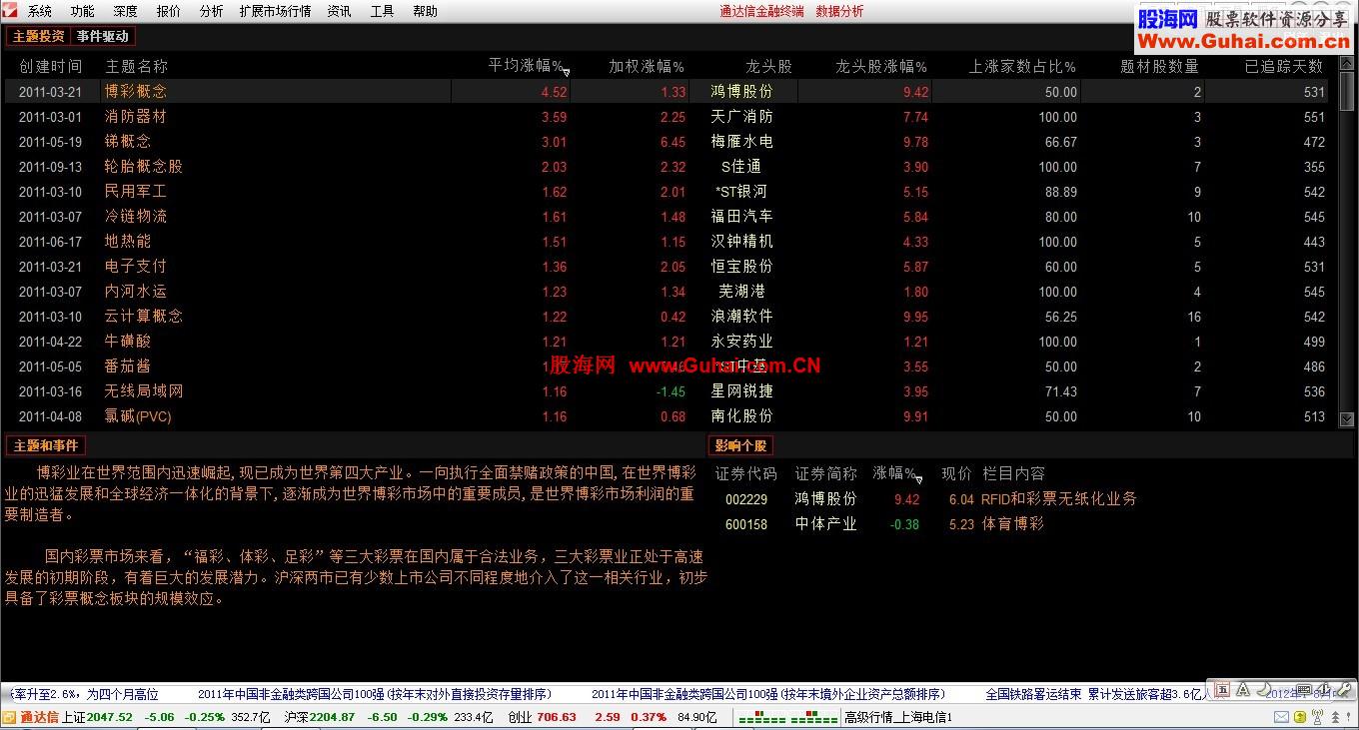Image resolution: width=1359 pixels, height=730 pixels.
Task: Open the 工具 menu
Action: tap(382, 11)
